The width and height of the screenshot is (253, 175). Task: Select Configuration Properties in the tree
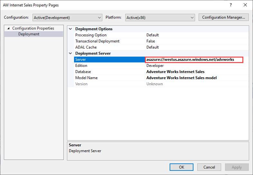pyautogui.click(x=33, y=28)
